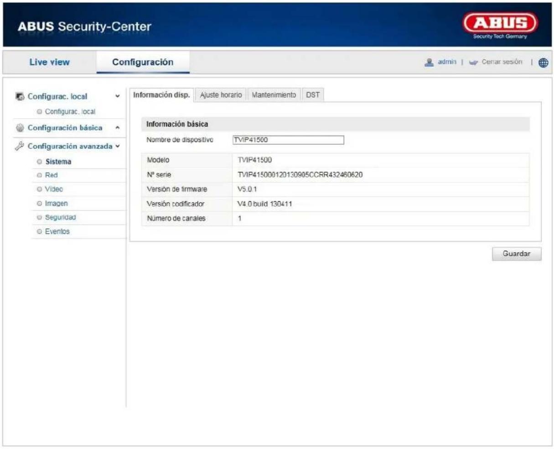Open the Ajuste horario tab
554x449 pixels.
tap(221, 95)
